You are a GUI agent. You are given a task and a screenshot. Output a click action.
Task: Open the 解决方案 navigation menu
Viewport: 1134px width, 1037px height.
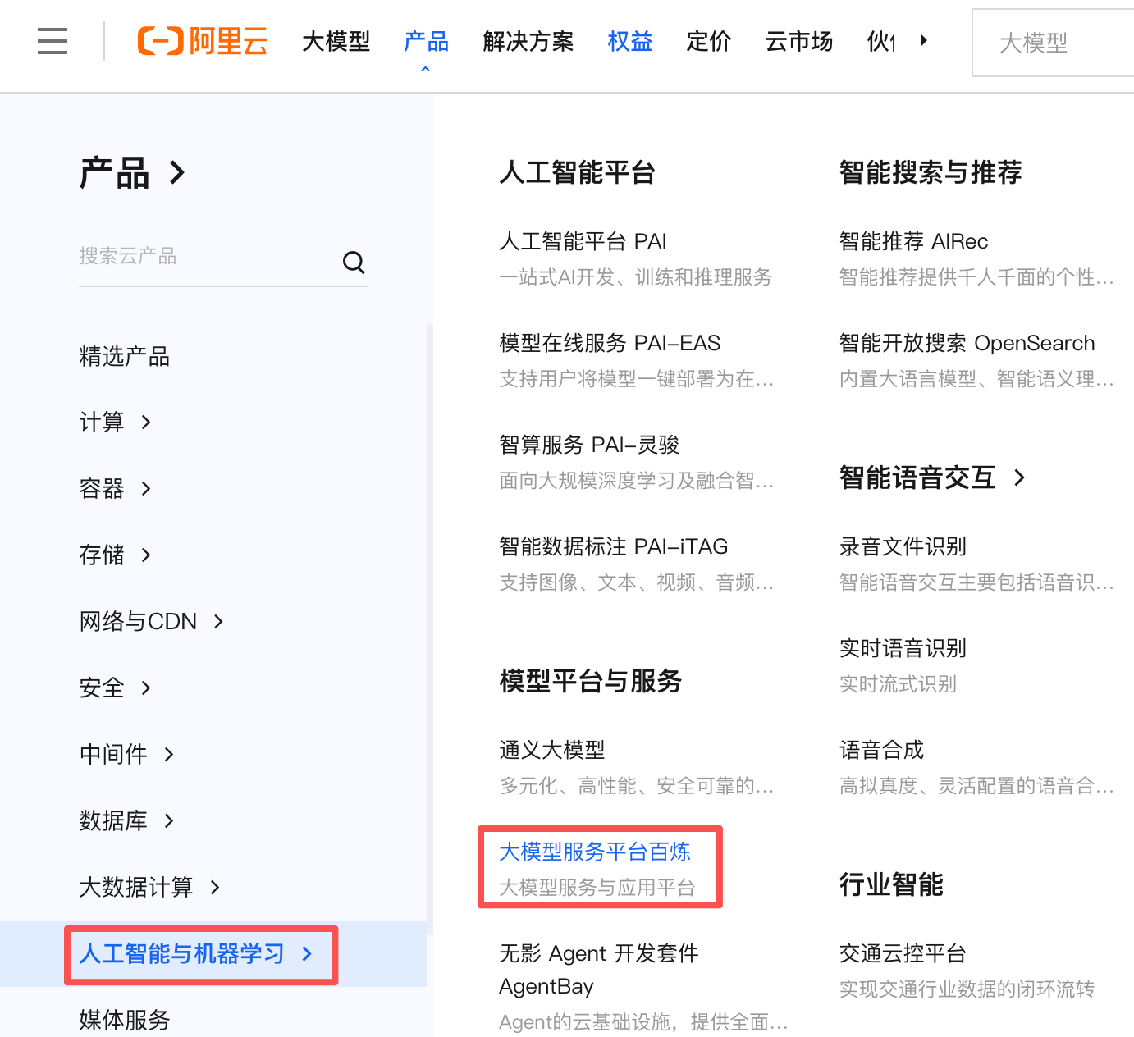pos(528,41)
